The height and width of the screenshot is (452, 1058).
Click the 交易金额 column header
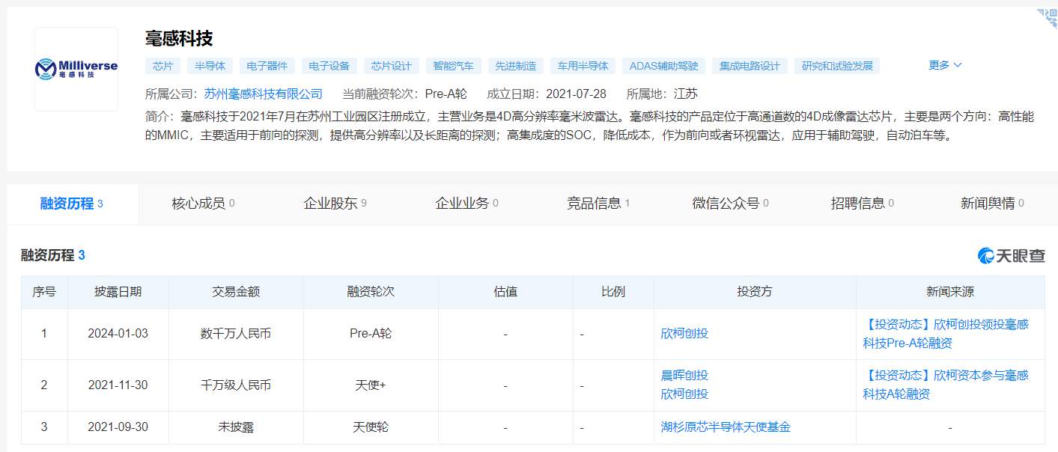tap(236, 292)
